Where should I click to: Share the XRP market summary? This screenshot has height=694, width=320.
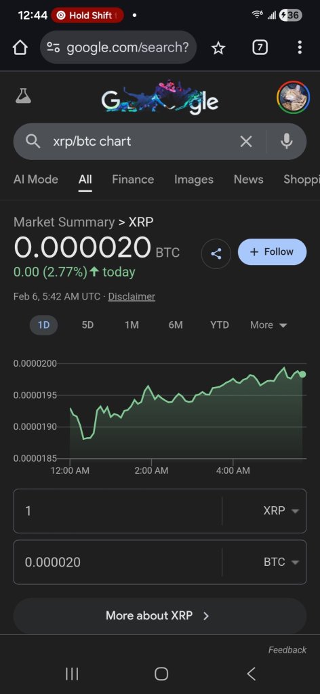pos(216,253)
